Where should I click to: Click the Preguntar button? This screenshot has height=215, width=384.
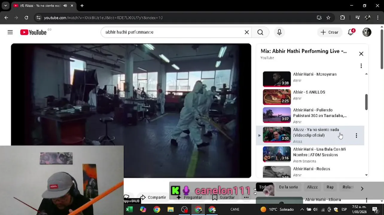(x=189, y=197)
